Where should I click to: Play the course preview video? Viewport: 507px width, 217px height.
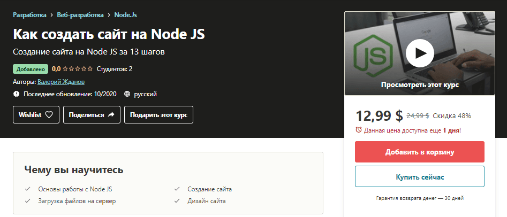tap(420, 53)
